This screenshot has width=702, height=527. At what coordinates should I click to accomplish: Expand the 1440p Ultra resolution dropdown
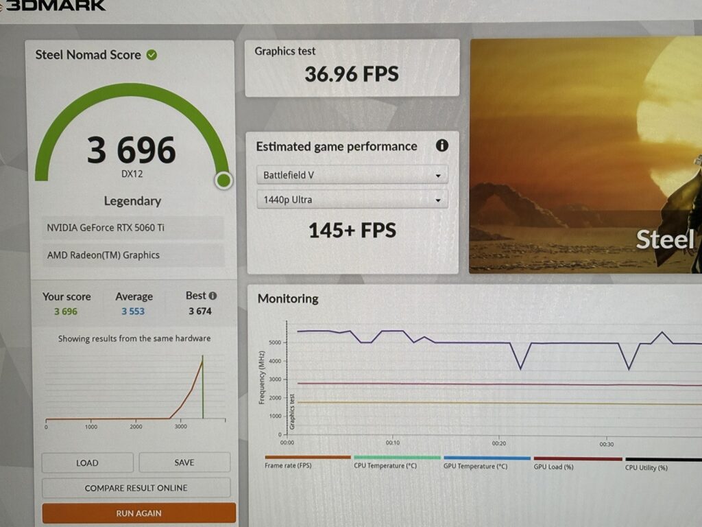pyautogui.click(x=352, y=200)
